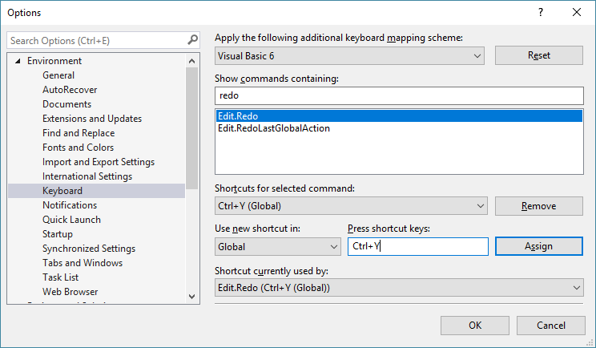This screenshot has width=596, height=348.
Task: Open Find and Replace options
Action: (x=79, y=133)
